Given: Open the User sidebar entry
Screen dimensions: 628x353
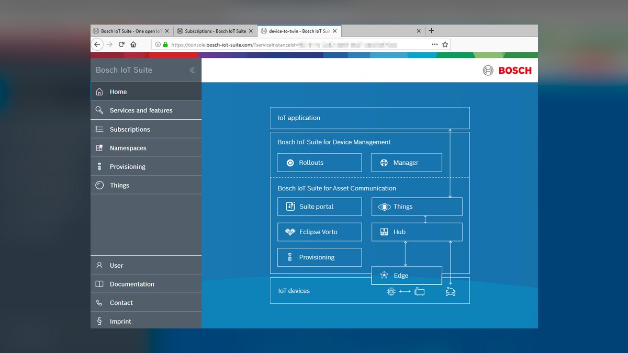Looking at the screenshot, I should click(x=146, y=265).
